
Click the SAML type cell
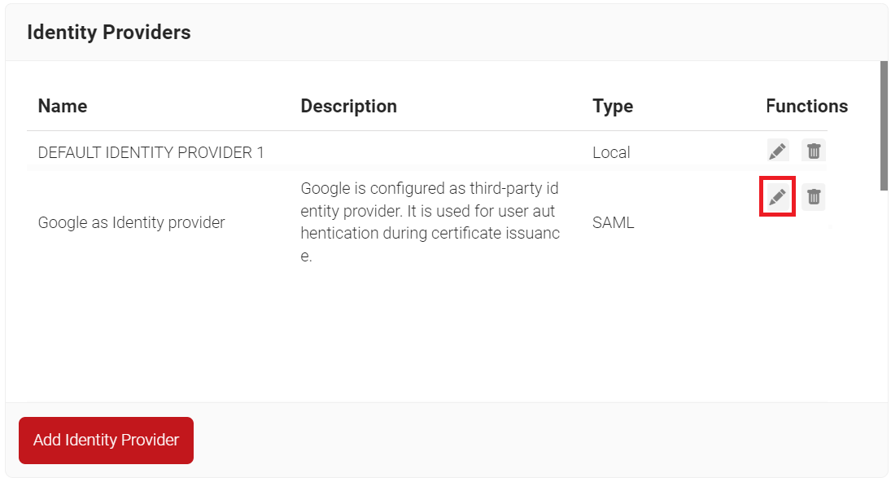coord(613,222)
